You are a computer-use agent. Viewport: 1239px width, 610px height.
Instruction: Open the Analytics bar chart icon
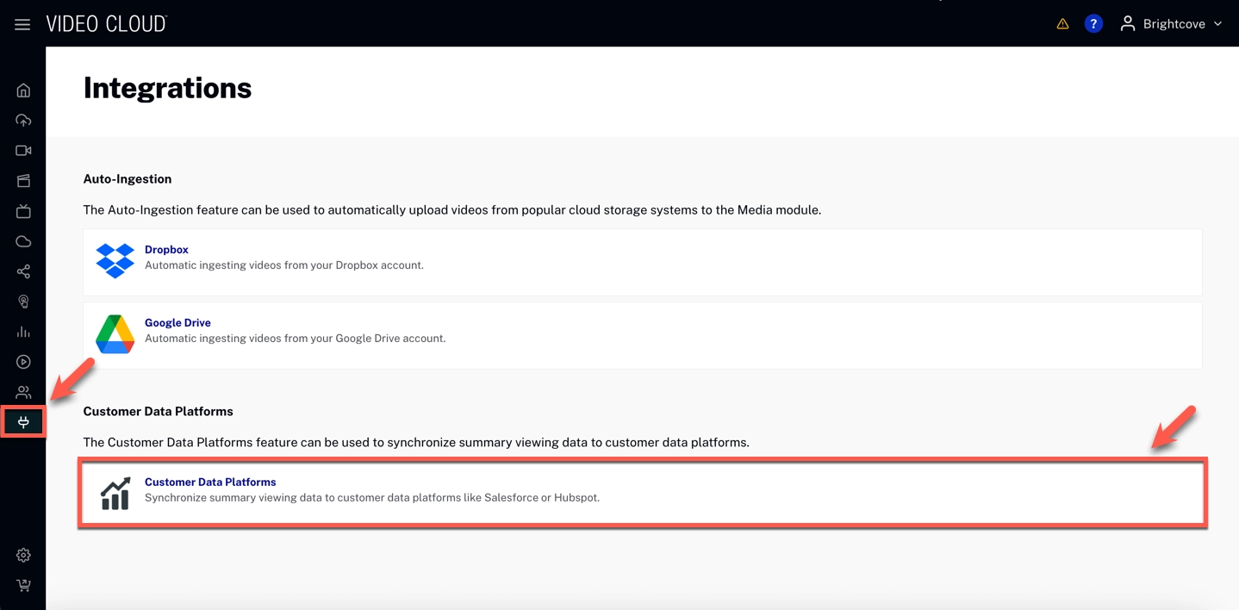[x=23, y=332]
